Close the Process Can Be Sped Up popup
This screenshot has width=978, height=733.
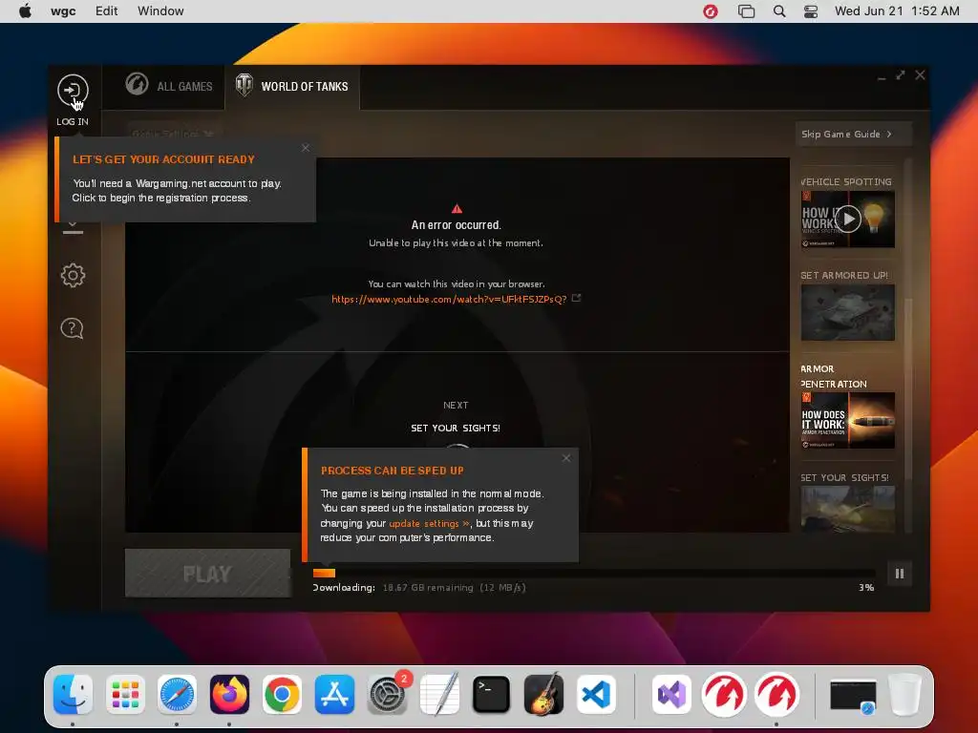pyautogui.click(x=565, y=458)
